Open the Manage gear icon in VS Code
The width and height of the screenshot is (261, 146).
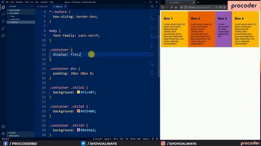[3, 133]
